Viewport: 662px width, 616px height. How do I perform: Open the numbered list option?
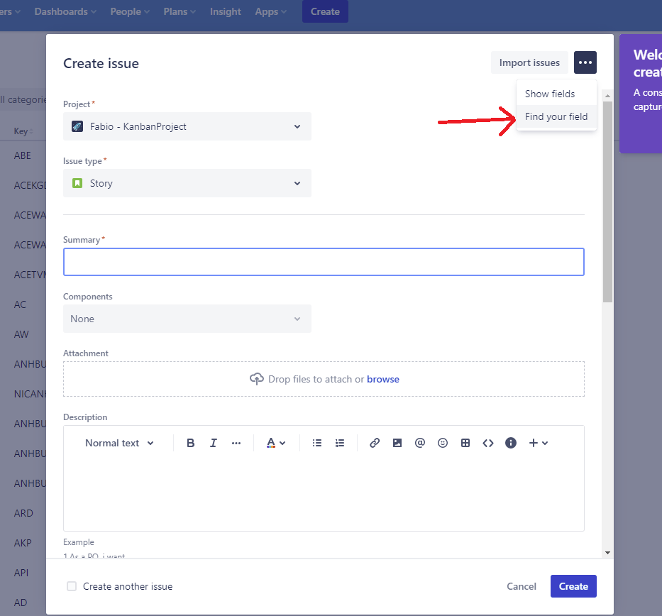pos(339,442)
